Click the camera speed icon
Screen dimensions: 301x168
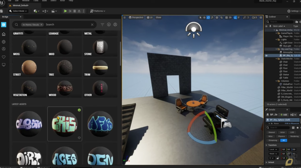click(x=255, y=17)
